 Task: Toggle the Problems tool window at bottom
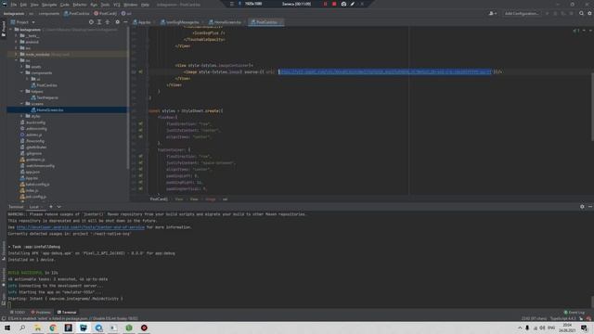pyautogui.click(x=41, y=313)
